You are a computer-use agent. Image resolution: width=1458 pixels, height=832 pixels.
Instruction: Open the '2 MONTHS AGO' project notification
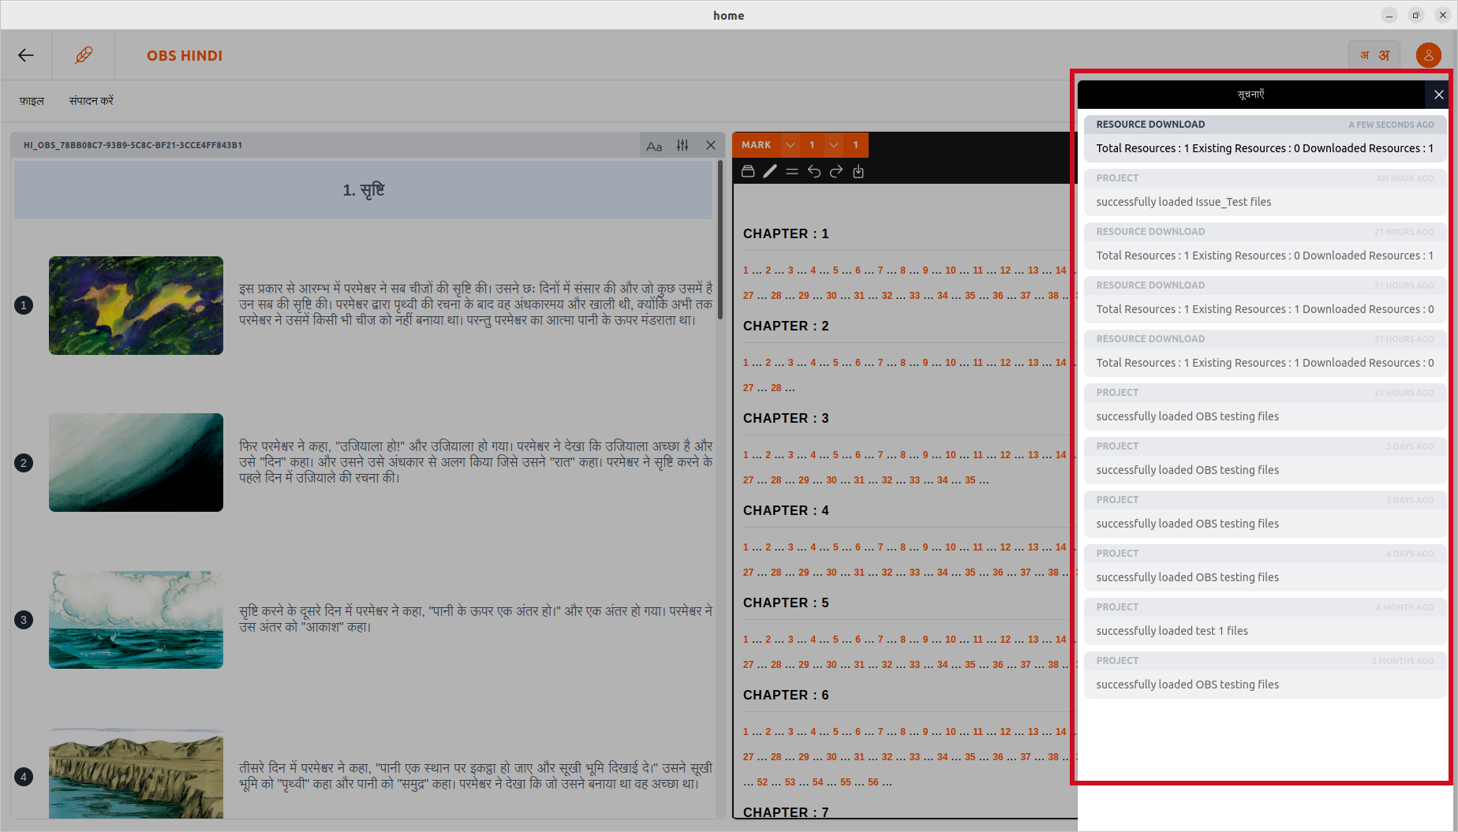(x=1265, y=675)
